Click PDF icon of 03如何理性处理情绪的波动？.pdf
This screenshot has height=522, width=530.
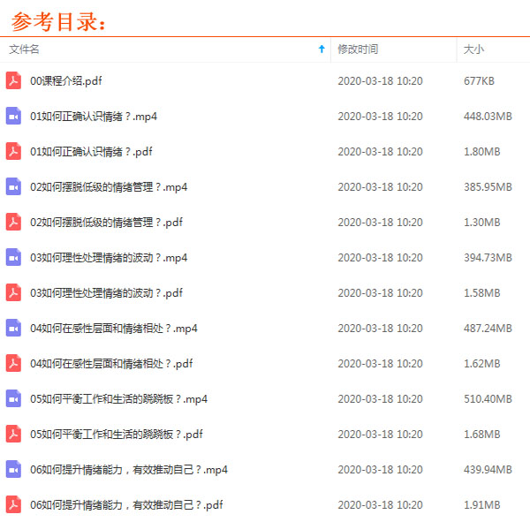coord(13,292)
